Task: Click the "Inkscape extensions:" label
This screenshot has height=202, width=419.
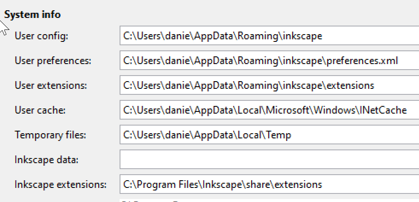Action: pos(60,184)
